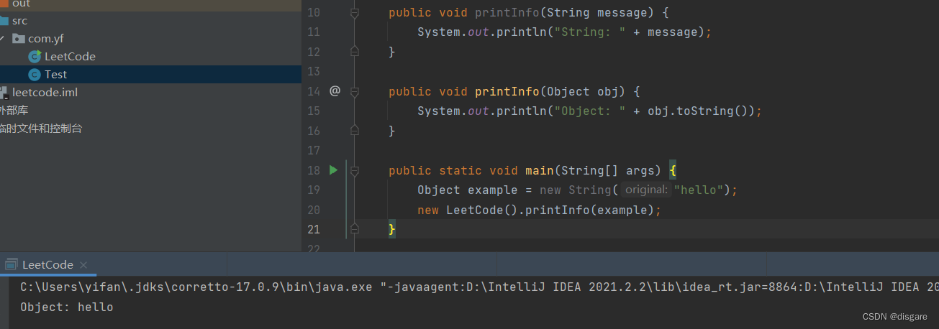Click fold end marker on line 21
This screenshot has height=329, width=939.
[x=354, y=228]
